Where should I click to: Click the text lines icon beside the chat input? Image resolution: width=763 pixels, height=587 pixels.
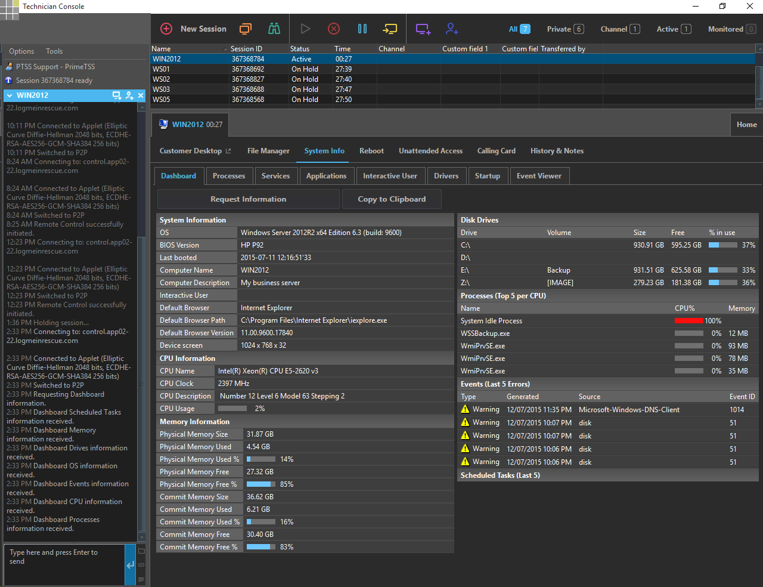click(x=141, y=579)
